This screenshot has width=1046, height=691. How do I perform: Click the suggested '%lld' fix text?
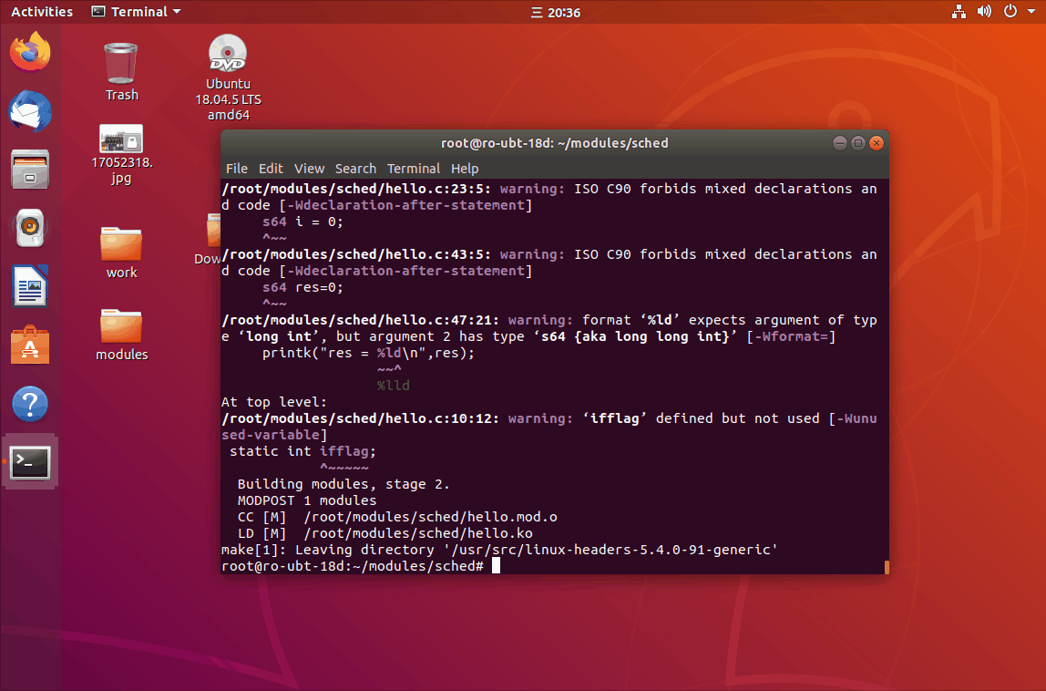393,386
